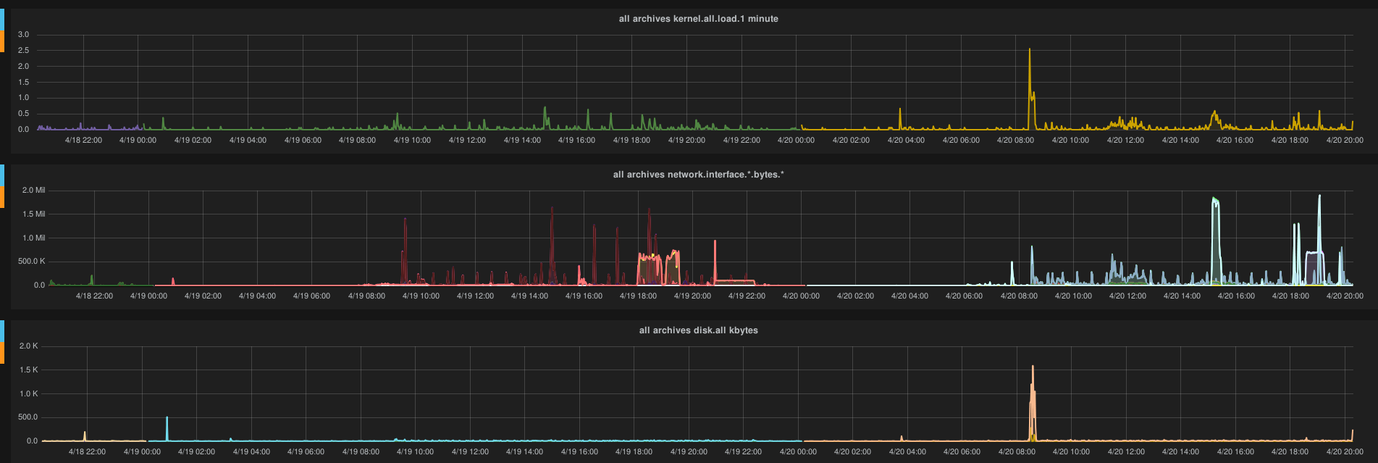This screenshot has width=1378, height=463.
Task: Click the green load spike before 4/19 02:00
Action: 163,123
